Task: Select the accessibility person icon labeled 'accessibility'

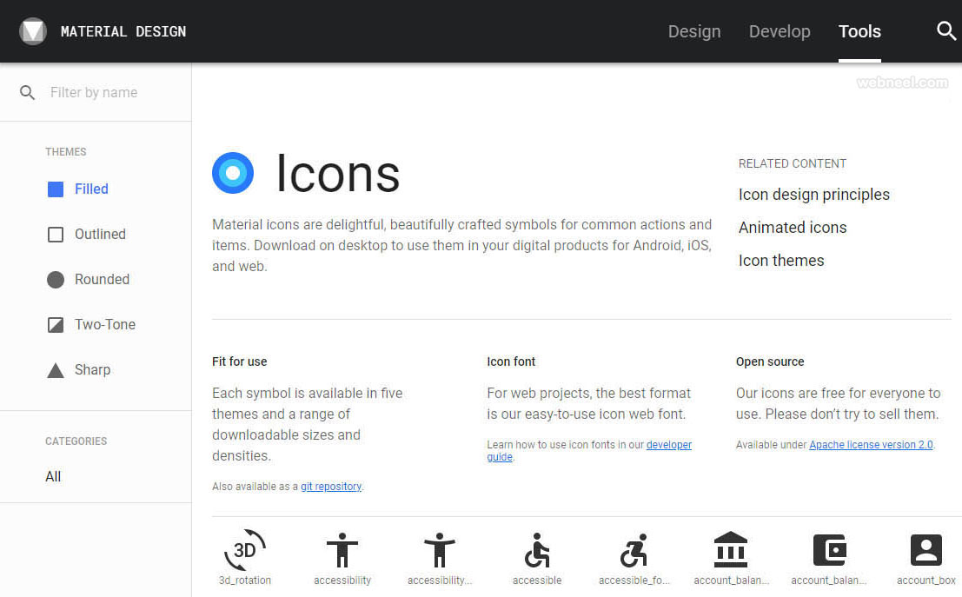Action: tap(342, 550)
